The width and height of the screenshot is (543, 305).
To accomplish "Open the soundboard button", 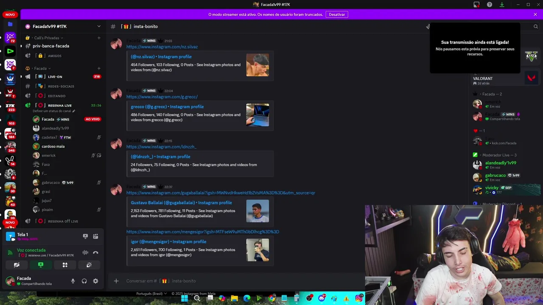I will [x=89, y=265].
